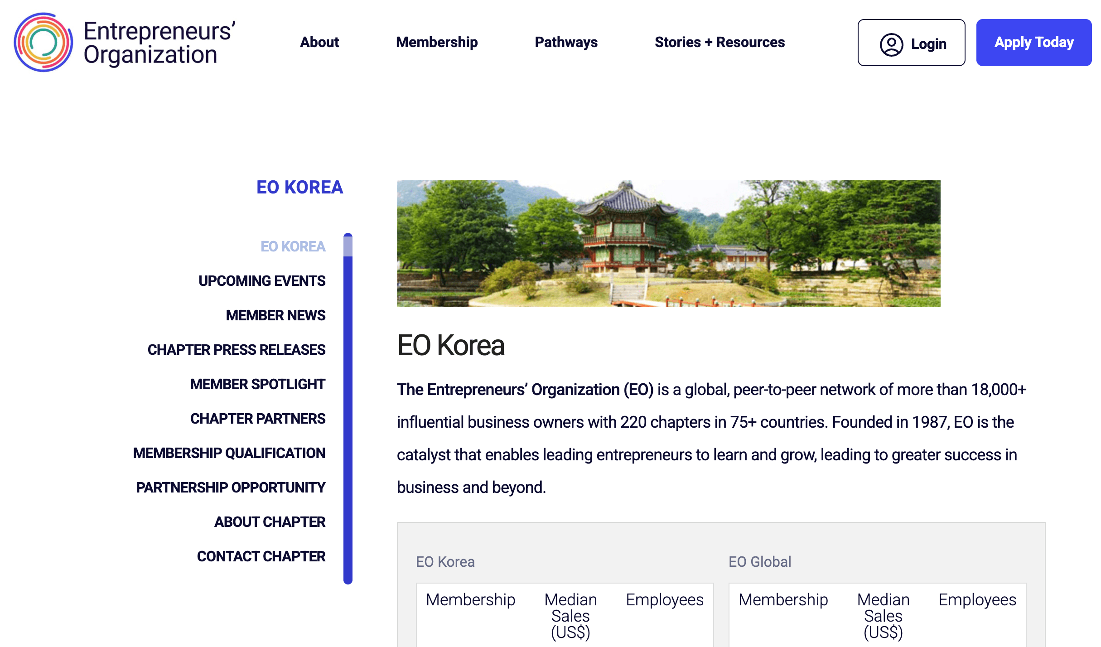Open Stories + Resources menu
The height and width of the screenshot is (647, 1101).
[x=720, y=42]
